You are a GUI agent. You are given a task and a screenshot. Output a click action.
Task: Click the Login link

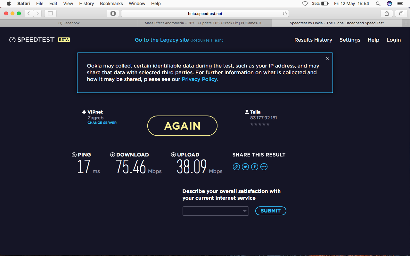pos(394,40)
